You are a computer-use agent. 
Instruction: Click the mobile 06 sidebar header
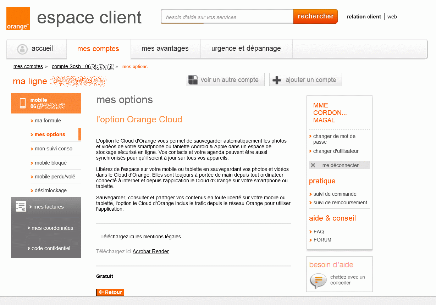(46, 103)
